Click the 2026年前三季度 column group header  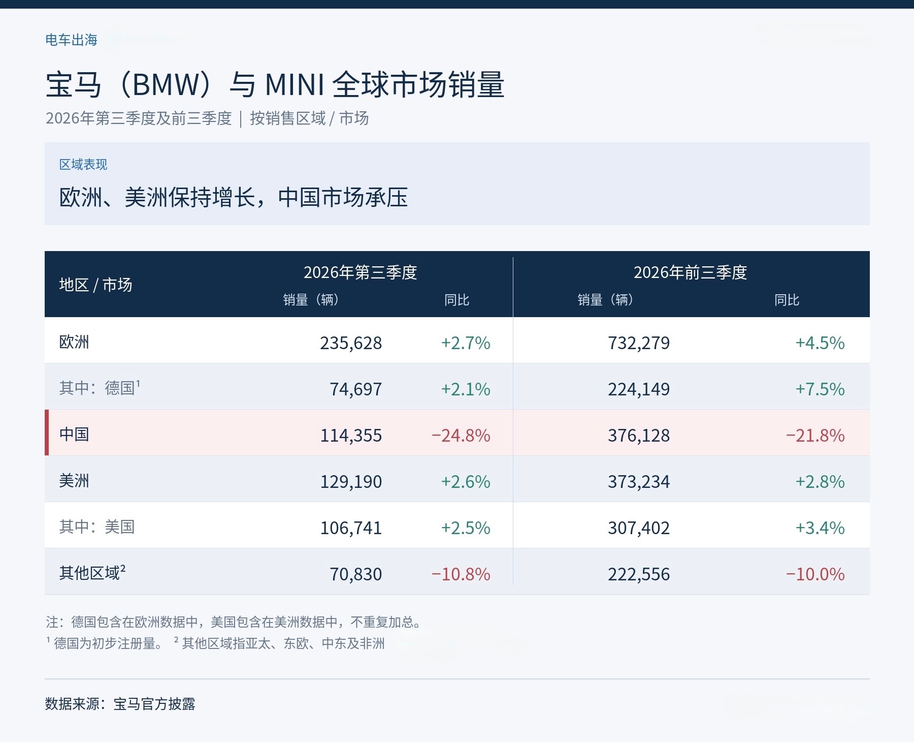pyautogui.click(x=691, y=272)
